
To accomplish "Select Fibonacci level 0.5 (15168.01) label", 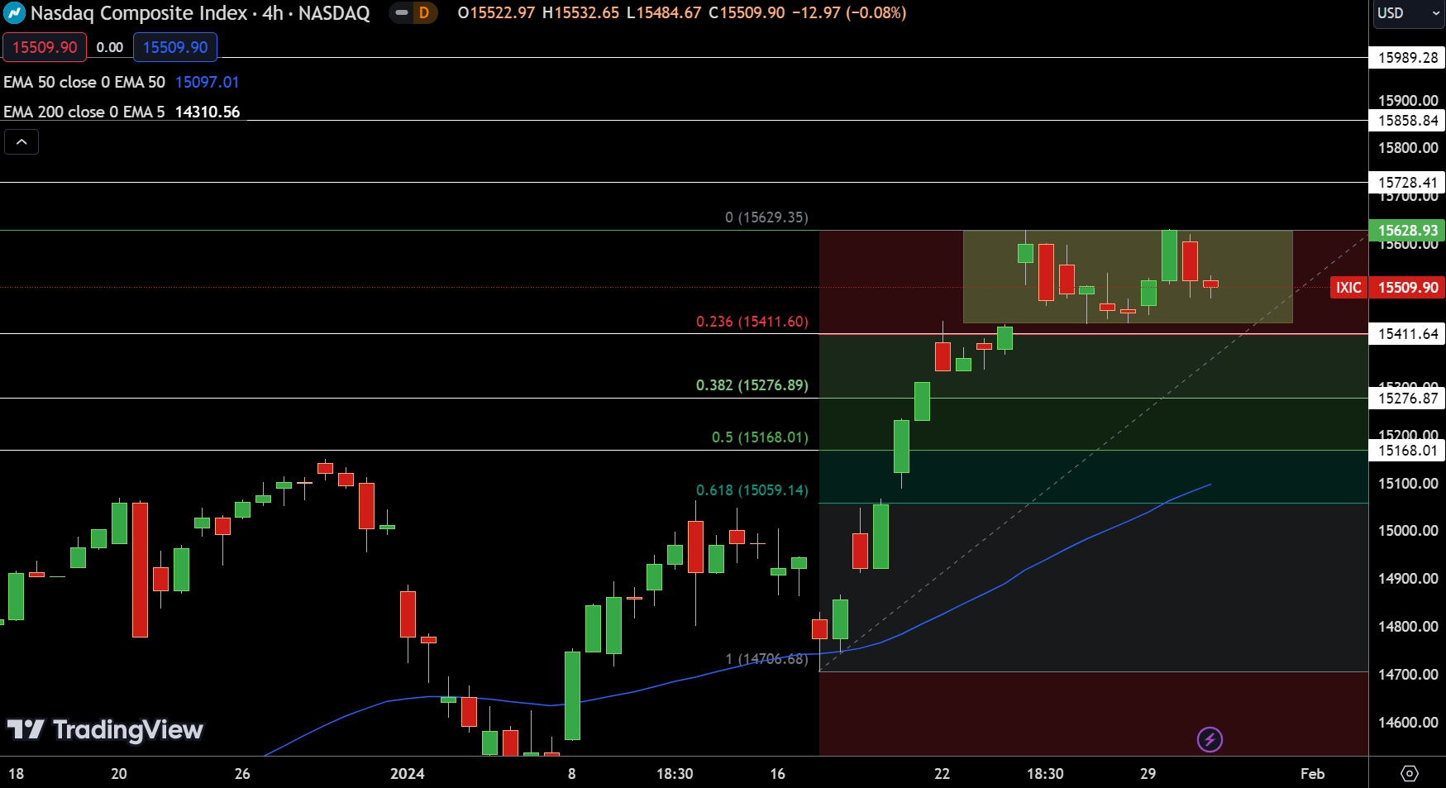I will (760, 437).
